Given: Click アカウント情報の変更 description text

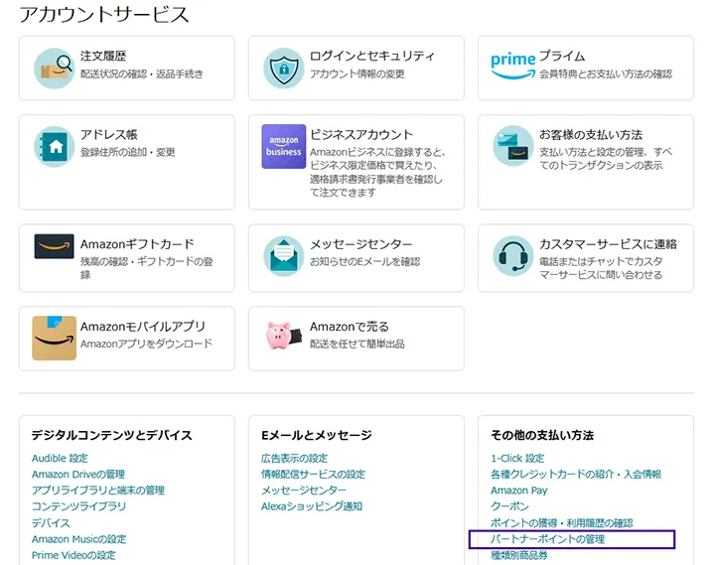Looking at the screenshot, I should (357, 73).
